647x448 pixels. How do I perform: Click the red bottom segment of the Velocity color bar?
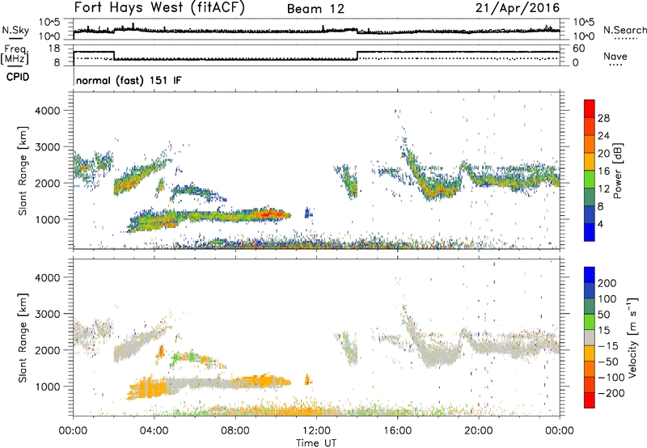(590, 400)
